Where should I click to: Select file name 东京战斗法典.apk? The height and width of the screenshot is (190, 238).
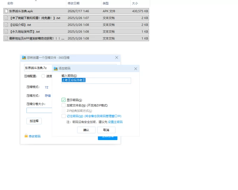(x=21, y=11)
